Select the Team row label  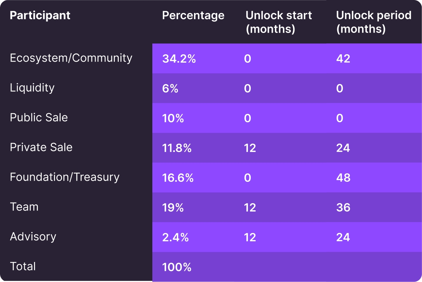click(24, 207)
